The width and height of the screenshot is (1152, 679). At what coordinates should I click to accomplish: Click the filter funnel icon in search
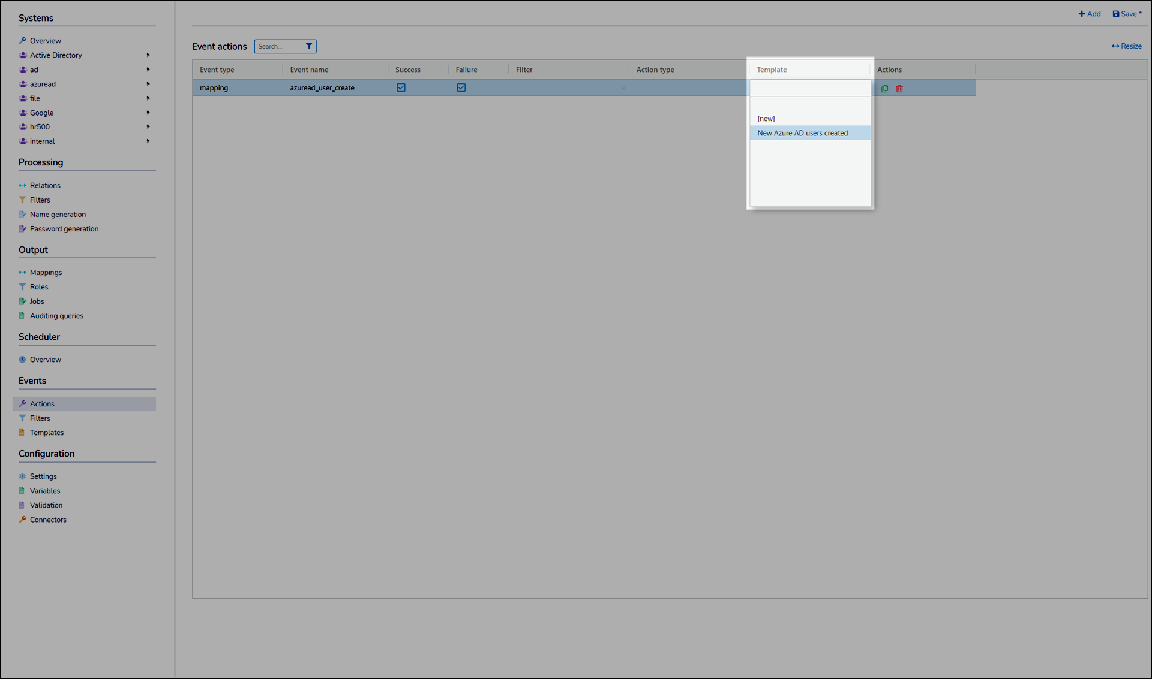[309, 46]
